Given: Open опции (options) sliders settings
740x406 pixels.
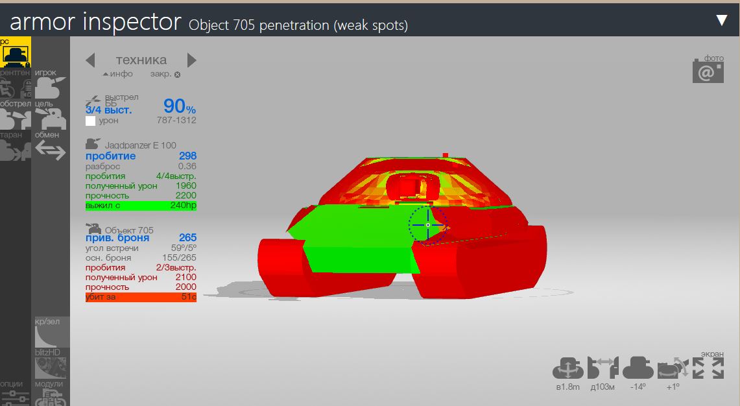Looking at the screenshot, I should 16,393.
